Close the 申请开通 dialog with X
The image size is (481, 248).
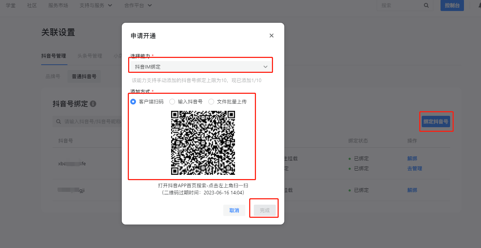272,36
